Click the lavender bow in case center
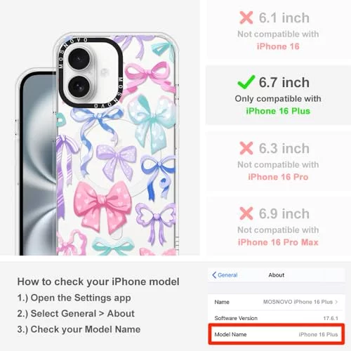Image resolution: width=351 pixels, height=351 pixels. (117, 160)
